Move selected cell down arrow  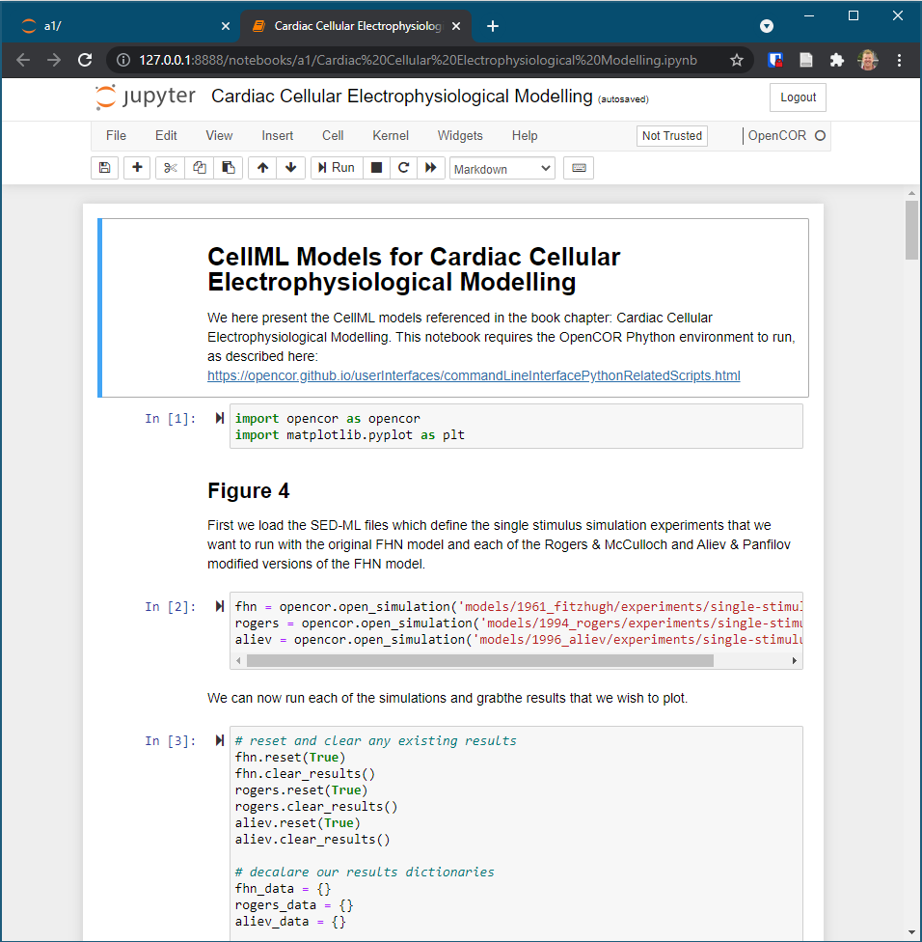click(x=290, y=168)
